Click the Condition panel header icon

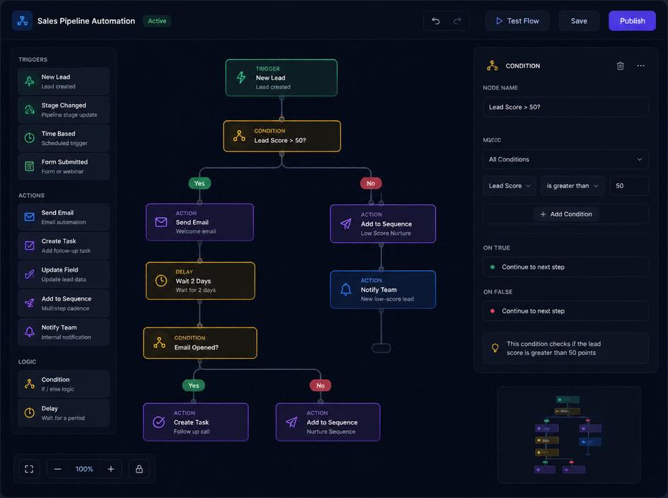[x=493, y=66]
